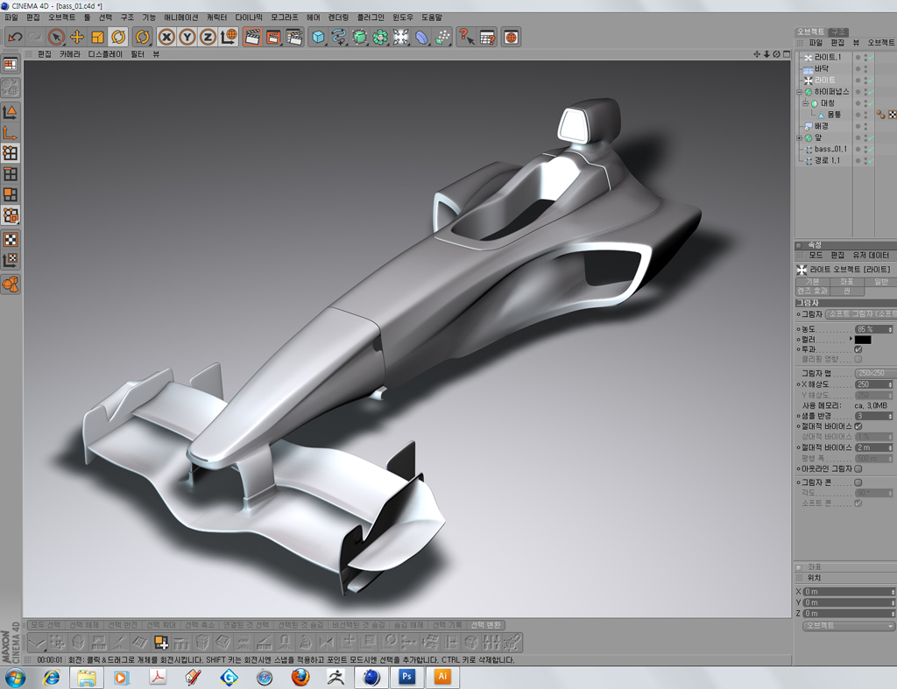
Task: Toggle the Y axis lock
Action: (187, 37)
